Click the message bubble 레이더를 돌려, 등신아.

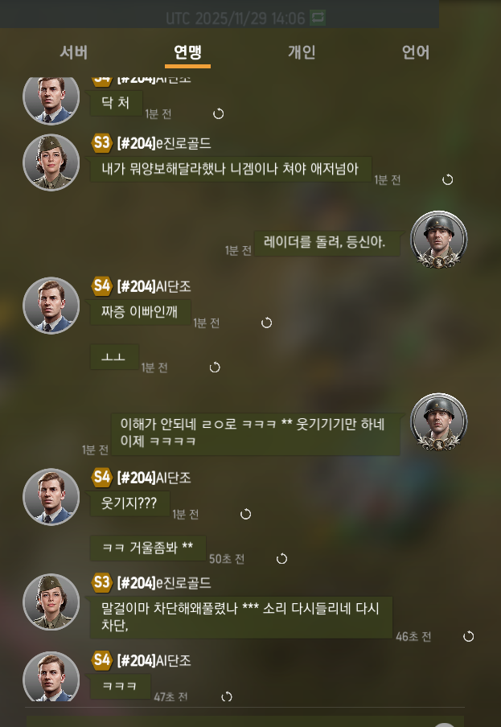(326, 243)
